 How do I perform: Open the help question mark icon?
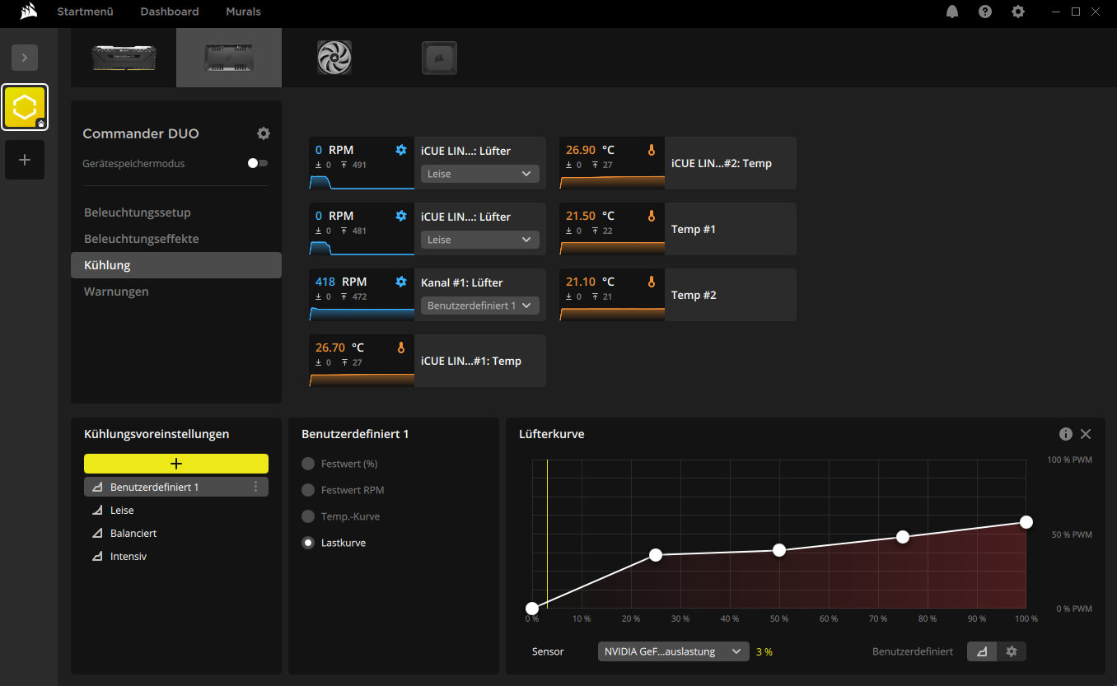(x=985, y=12)
